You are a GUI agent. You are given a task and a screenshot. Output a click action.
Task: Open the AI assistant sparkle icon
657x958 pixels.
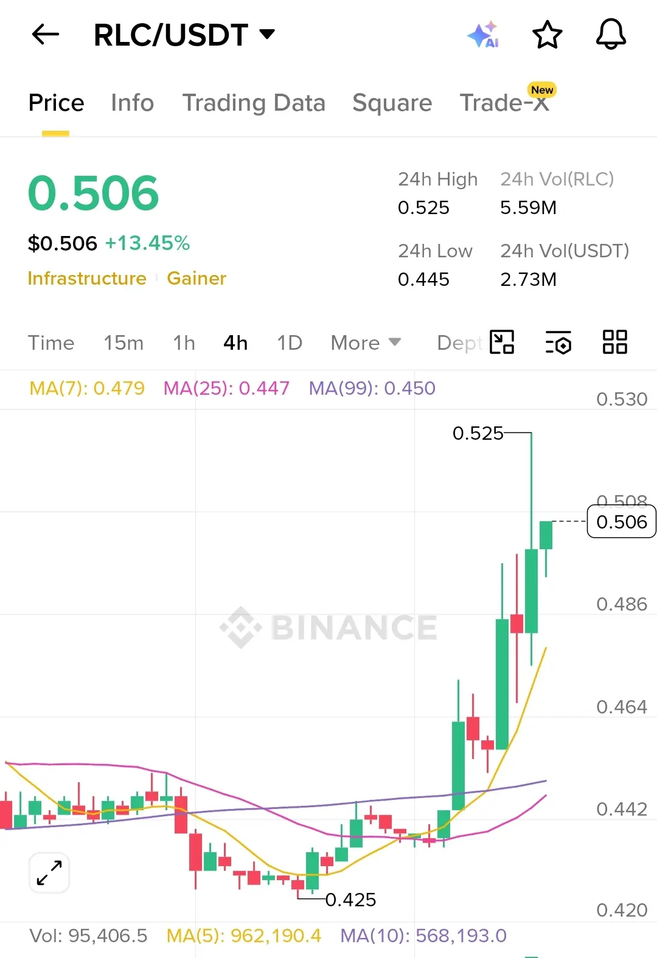click(x=484, y=35)
